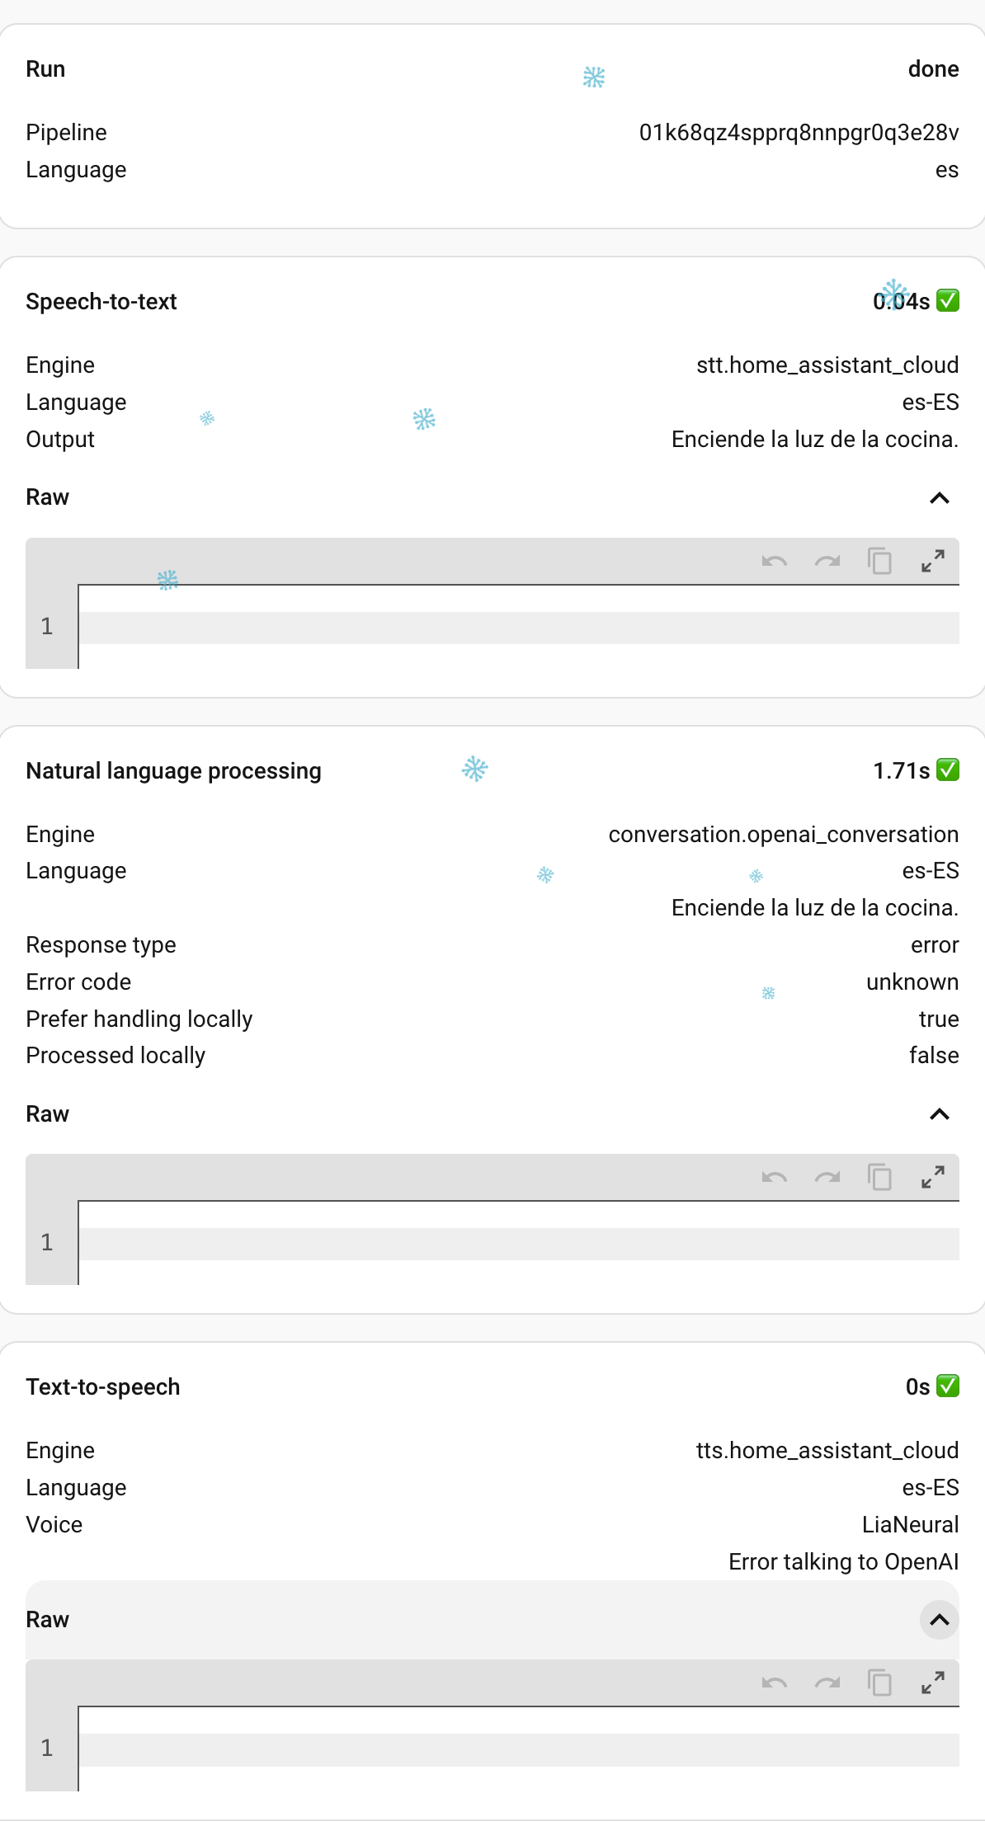The width and height of the screenshot is (985, 1831).
Task: Collapse the Speech-to-text Raw section
Action: point(939,498)
